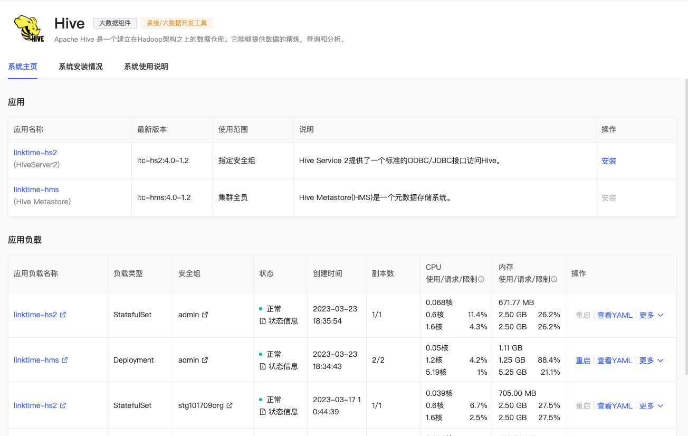Click CPU usage value 0.068核
Viewport: 688px width, 436px height.
(439, 302)
